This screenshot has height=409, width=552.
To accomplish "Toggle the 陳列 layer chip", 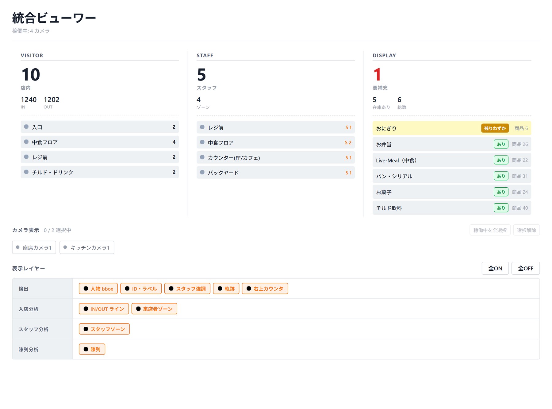I will [92, 349].
